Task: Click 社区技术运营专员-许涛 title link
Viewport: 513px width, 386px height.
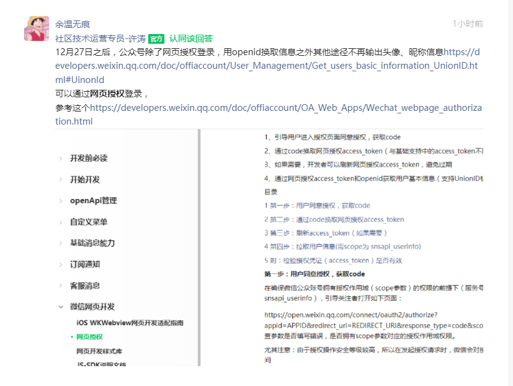Action: pos(100,38)
